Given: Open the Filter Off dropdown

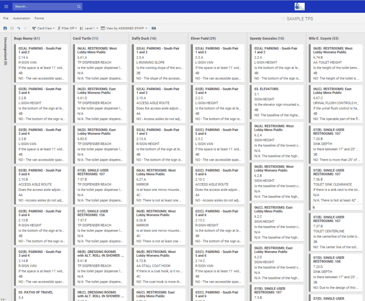Looking at the screenshot, I should (67, 28).
